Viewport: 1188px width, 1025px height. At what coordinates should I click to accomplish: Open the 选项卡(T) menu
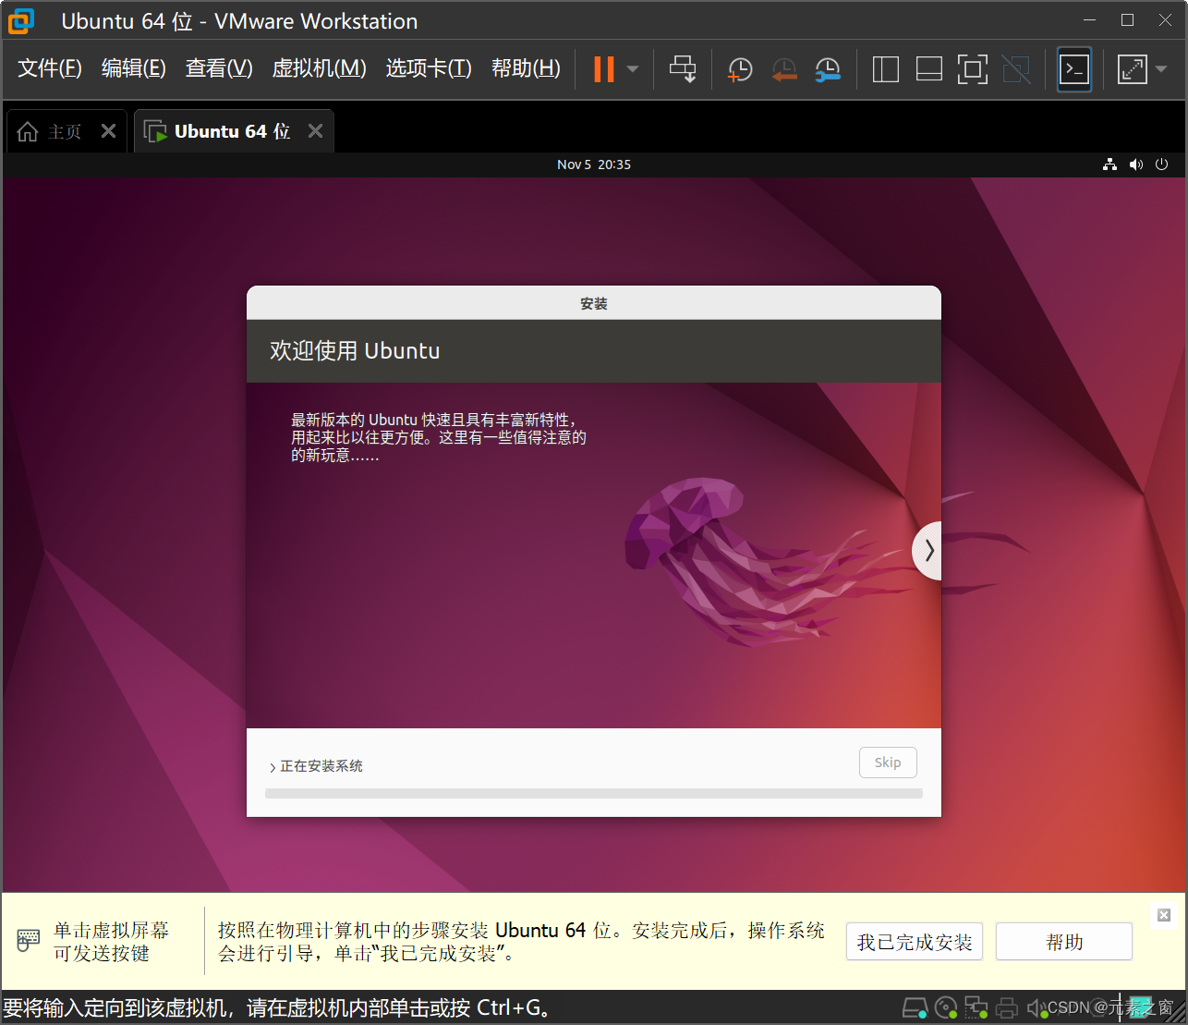(429, 68)
